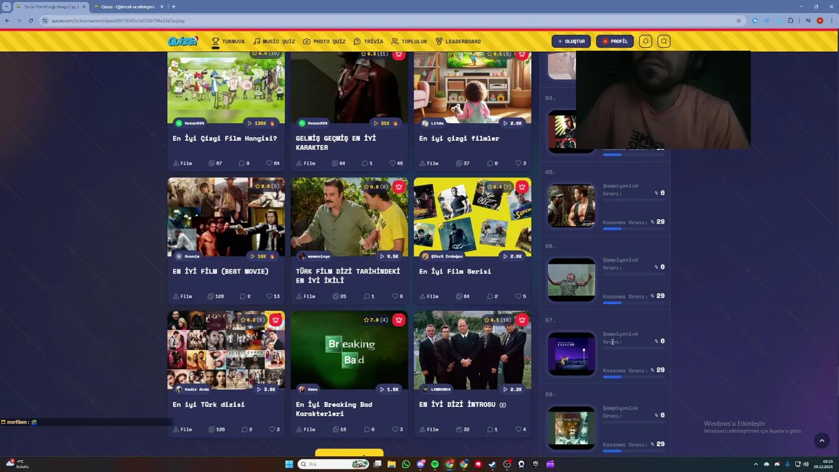Click Kazanma Oranı progress bar of item 65
Viewport: 839px width, 472px height.
(x=634, y=229)
